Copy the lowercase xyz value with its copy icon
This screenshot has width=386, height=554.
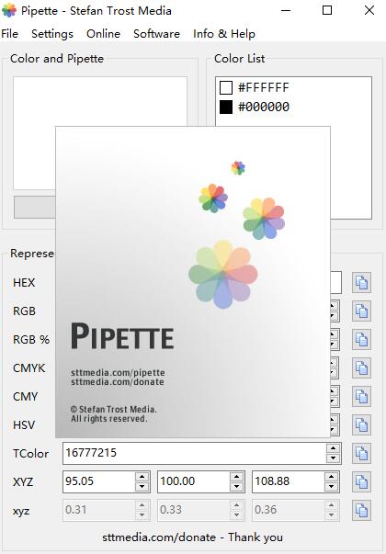[361, 510]
